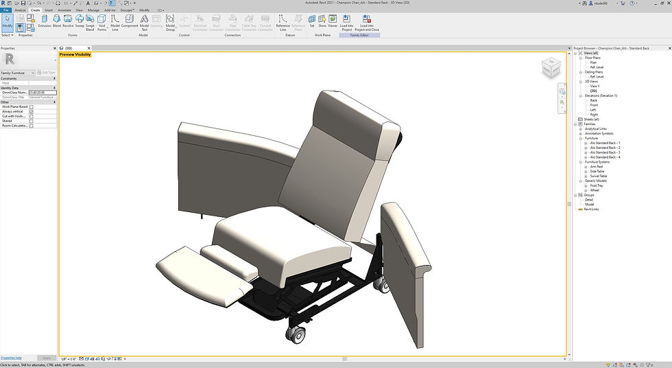Click the Component tool
The image size is (672, 368).
coord(130,21)
